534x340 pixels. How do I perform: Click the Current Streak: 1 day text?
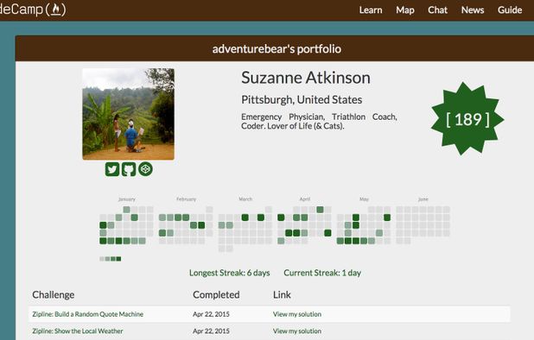[322, 273]
